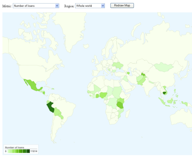Image resolution: width=192 pixels, height=156 pixels.
Task: Open the Metric dropdown arrow
Action: click(57, 6)
